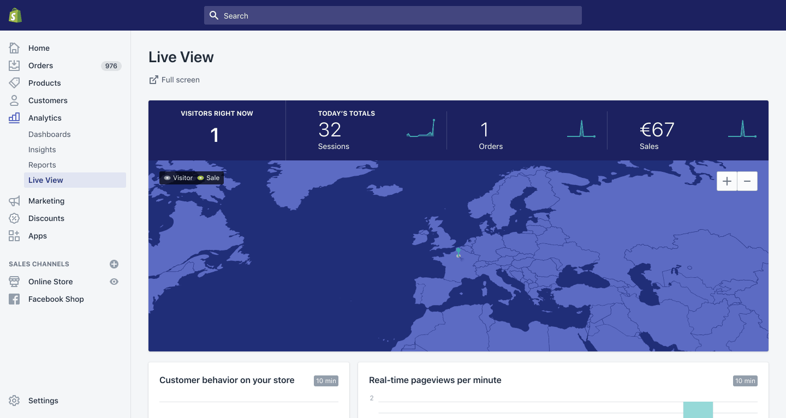This screenshot has width=786, height=418.
Task: Zoom out on the live map
Action: tap(747, 181)
